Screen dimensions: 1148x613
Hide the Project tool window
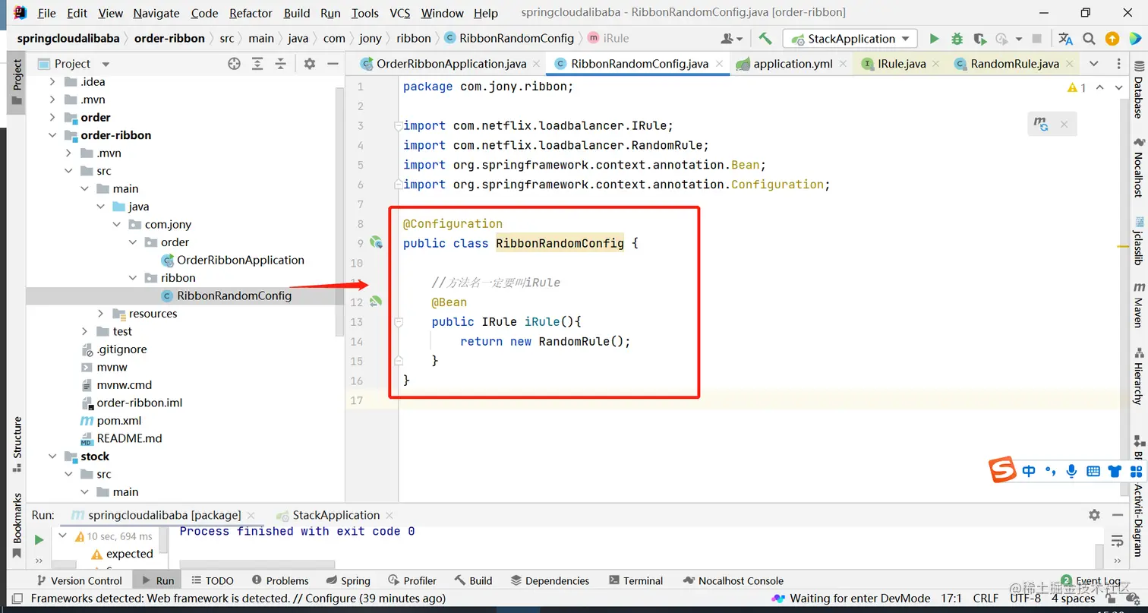(x=332, y=64)
